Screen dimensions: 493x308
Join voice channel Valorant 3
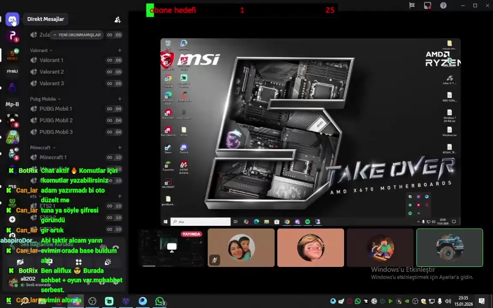(76, 83)
